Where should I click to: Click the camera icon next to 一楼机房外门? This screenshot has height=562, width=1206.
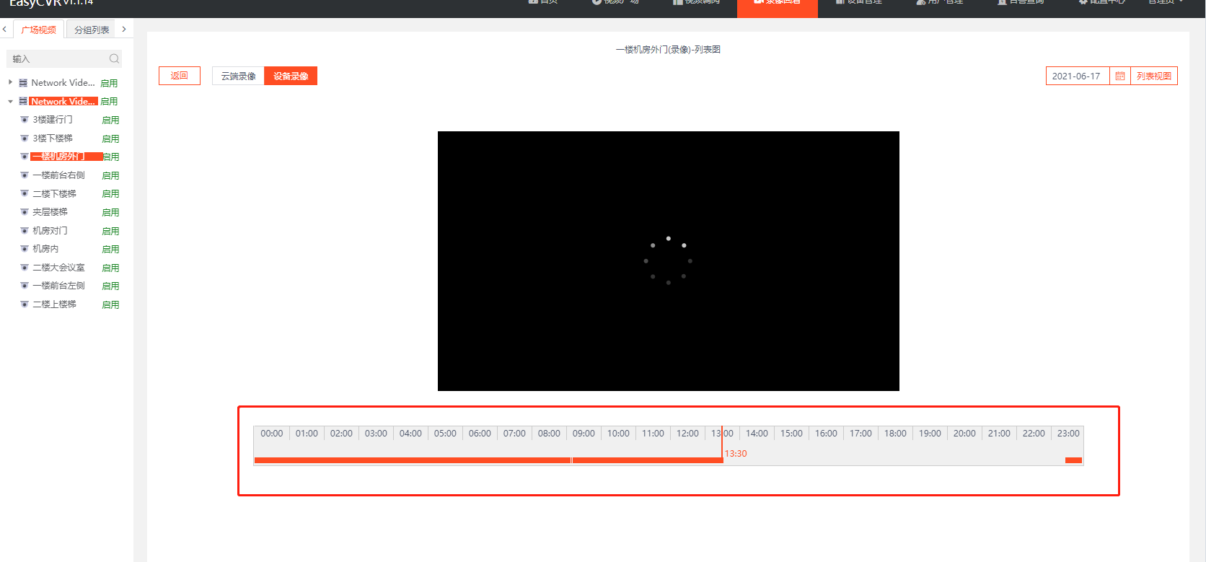point(25,157)
